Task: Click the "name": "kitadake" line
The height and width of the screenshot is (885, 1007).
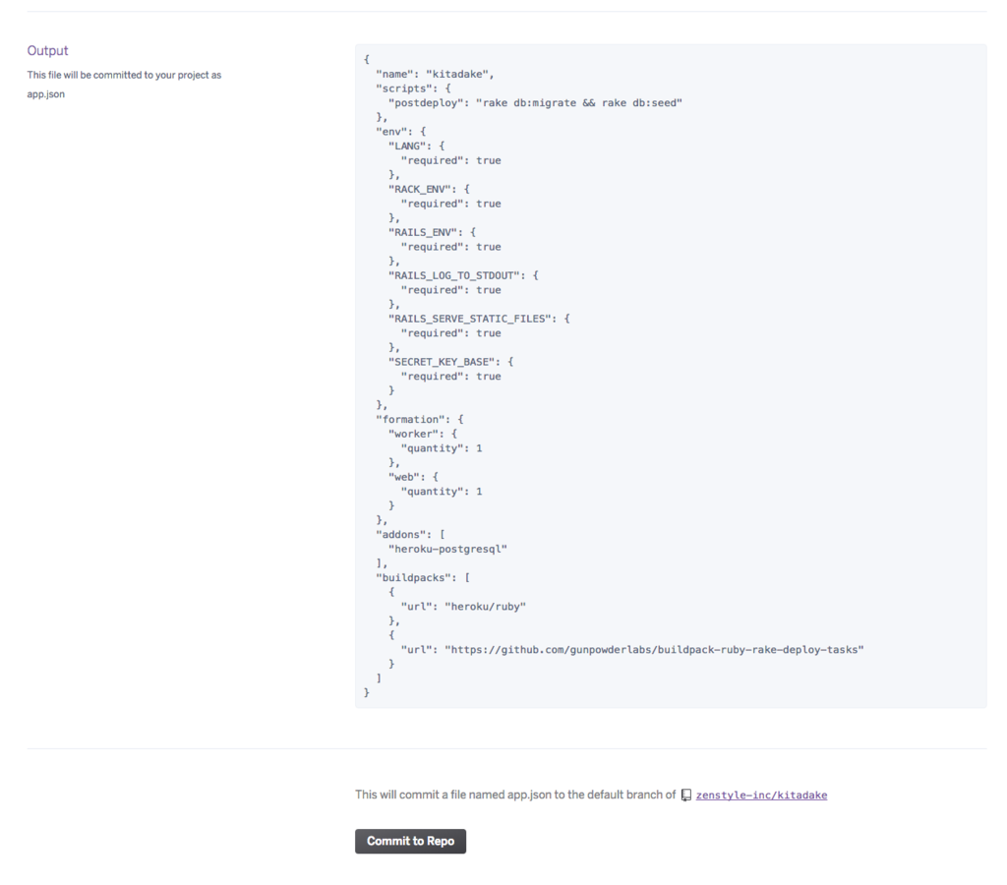Action: [435, 74]
